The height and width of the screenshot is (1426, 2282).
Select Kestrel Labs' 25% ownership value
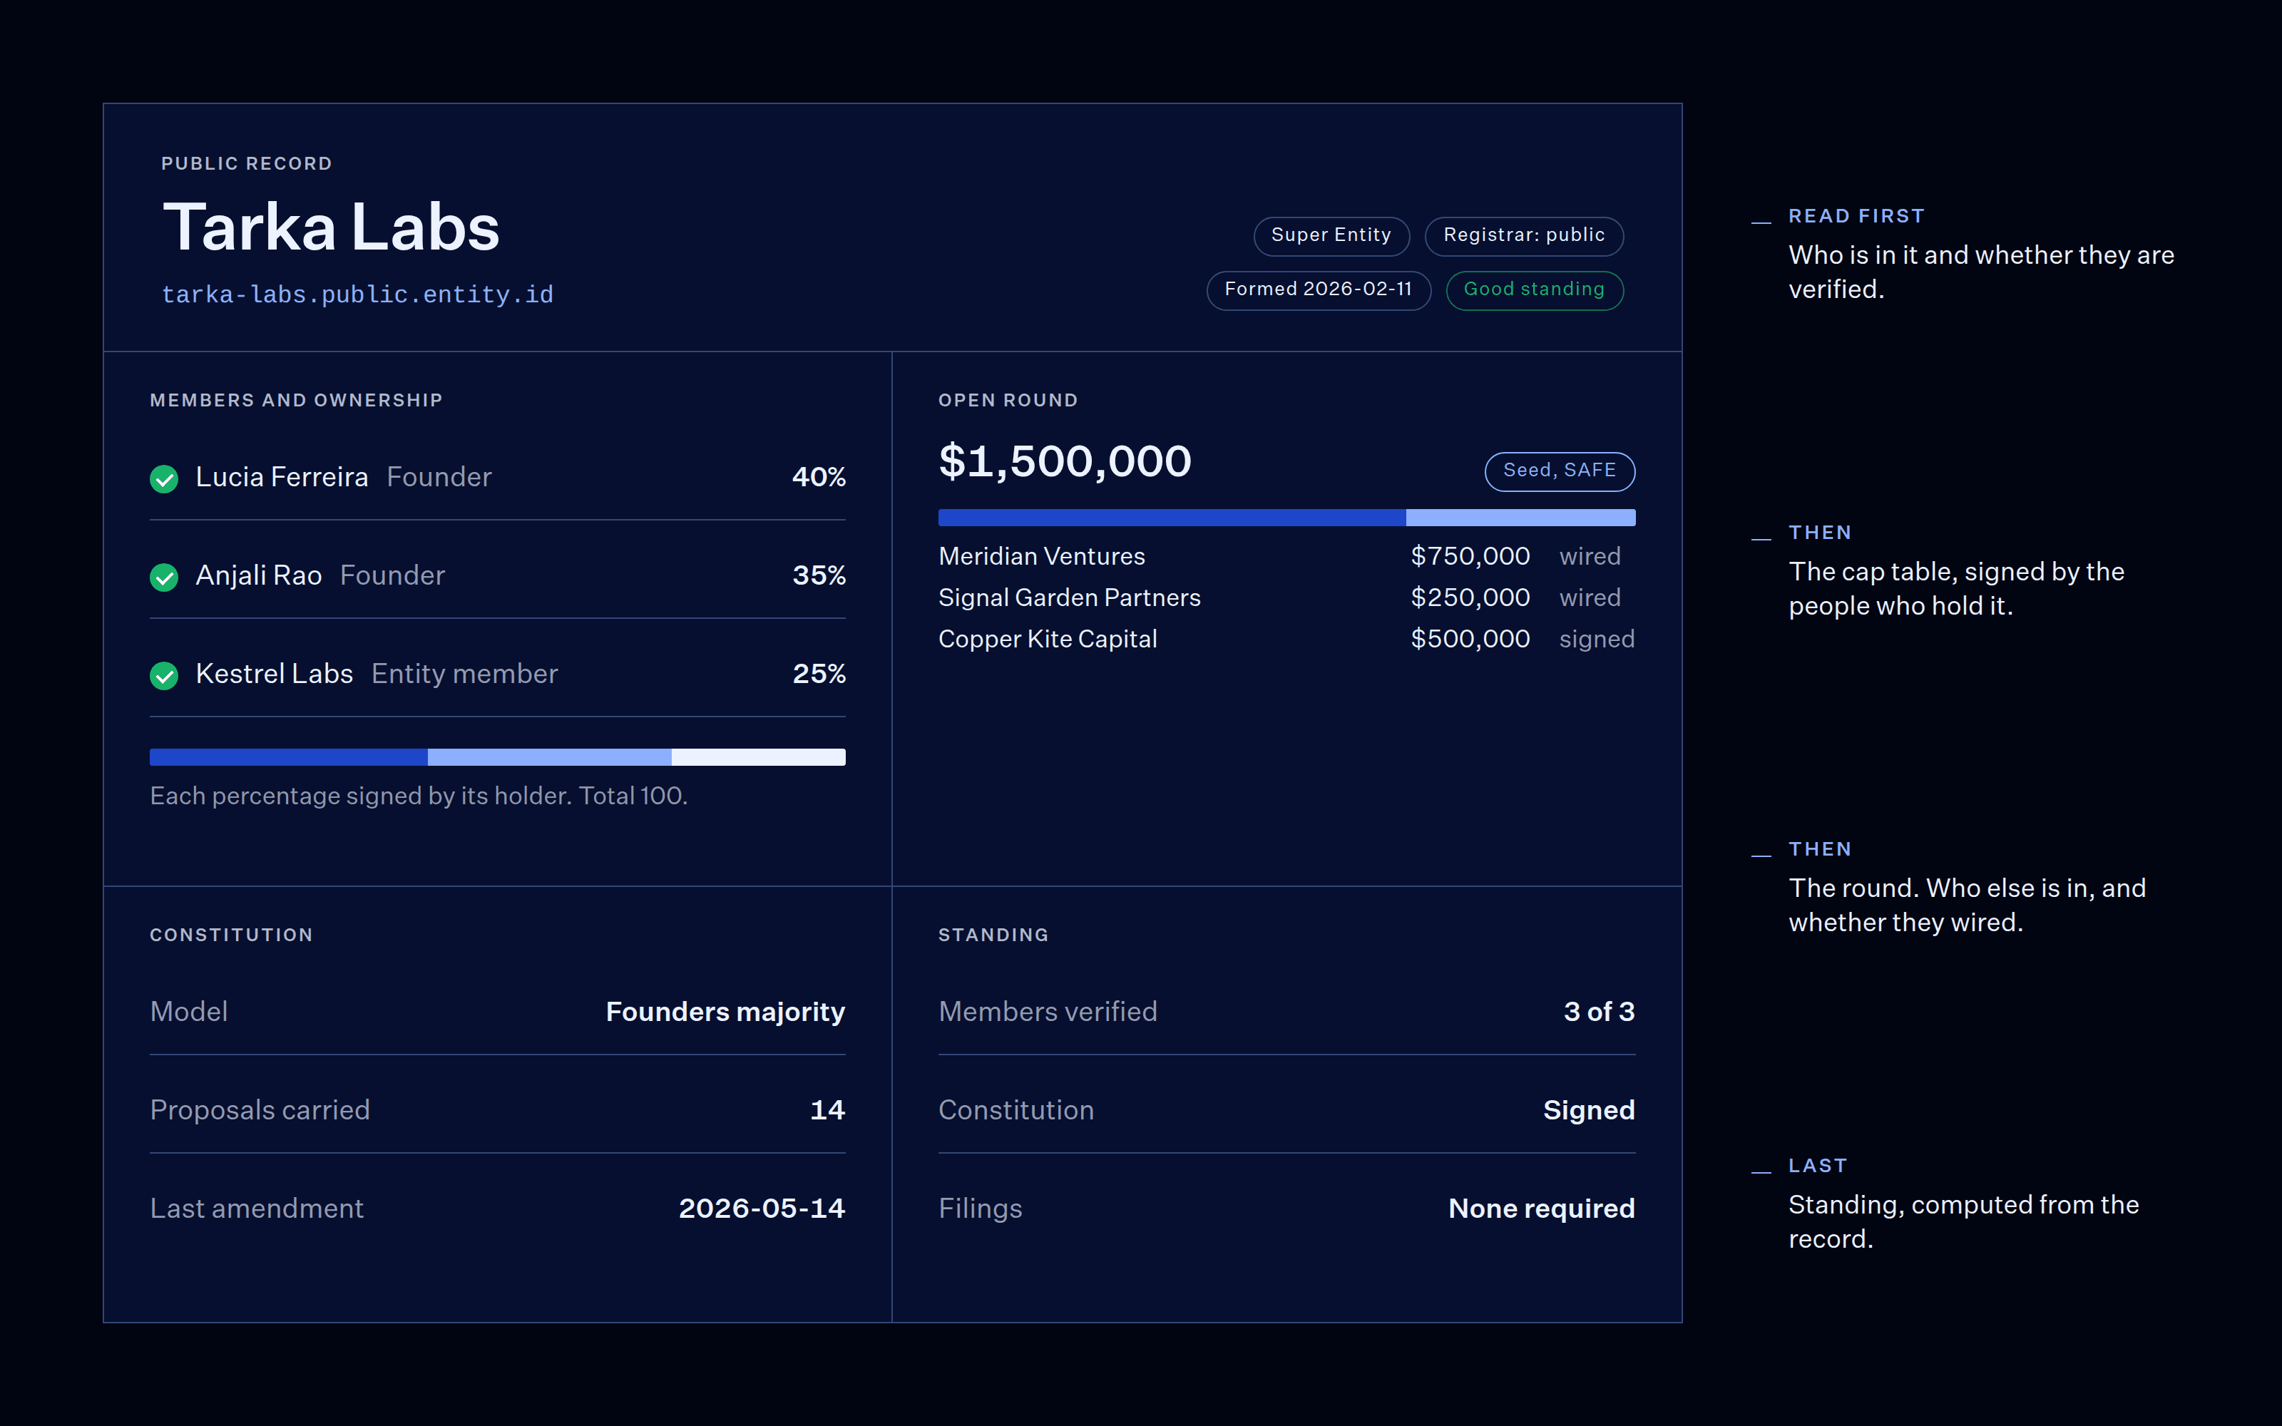tap(819, 674)
